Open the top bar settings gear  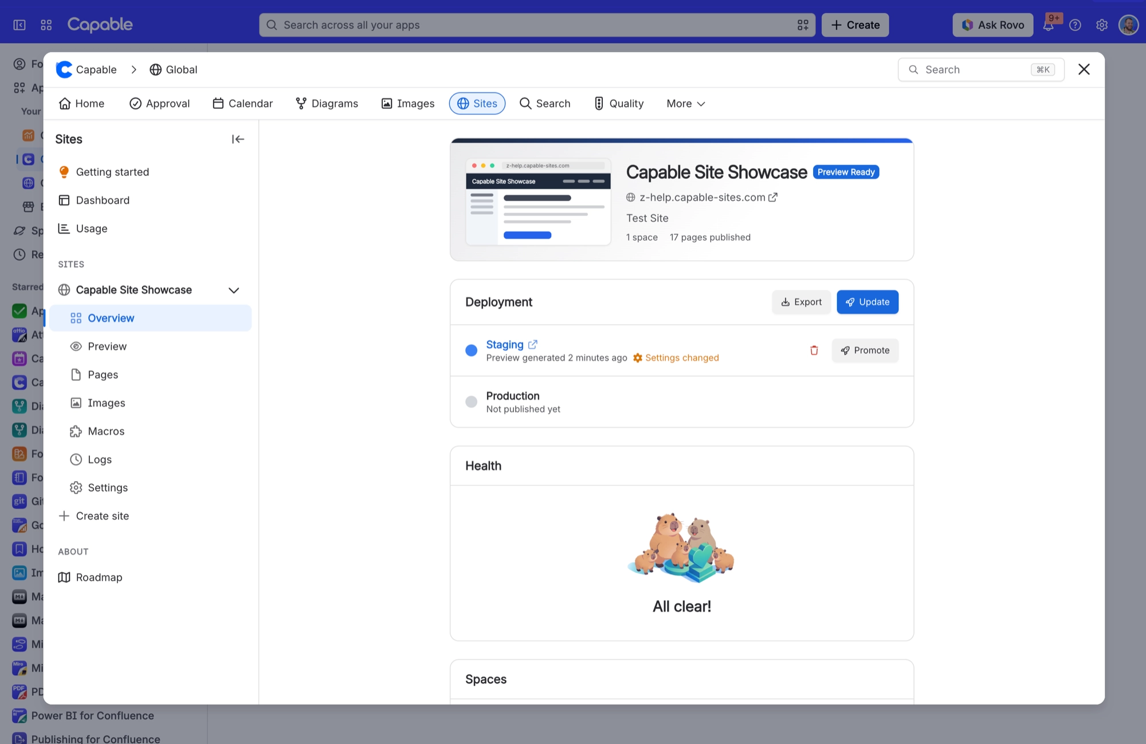(x=1102, y=25)
